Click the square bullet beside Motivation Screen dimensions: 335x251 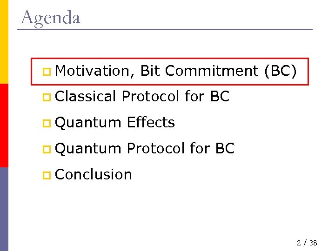(x=46, y=72)
